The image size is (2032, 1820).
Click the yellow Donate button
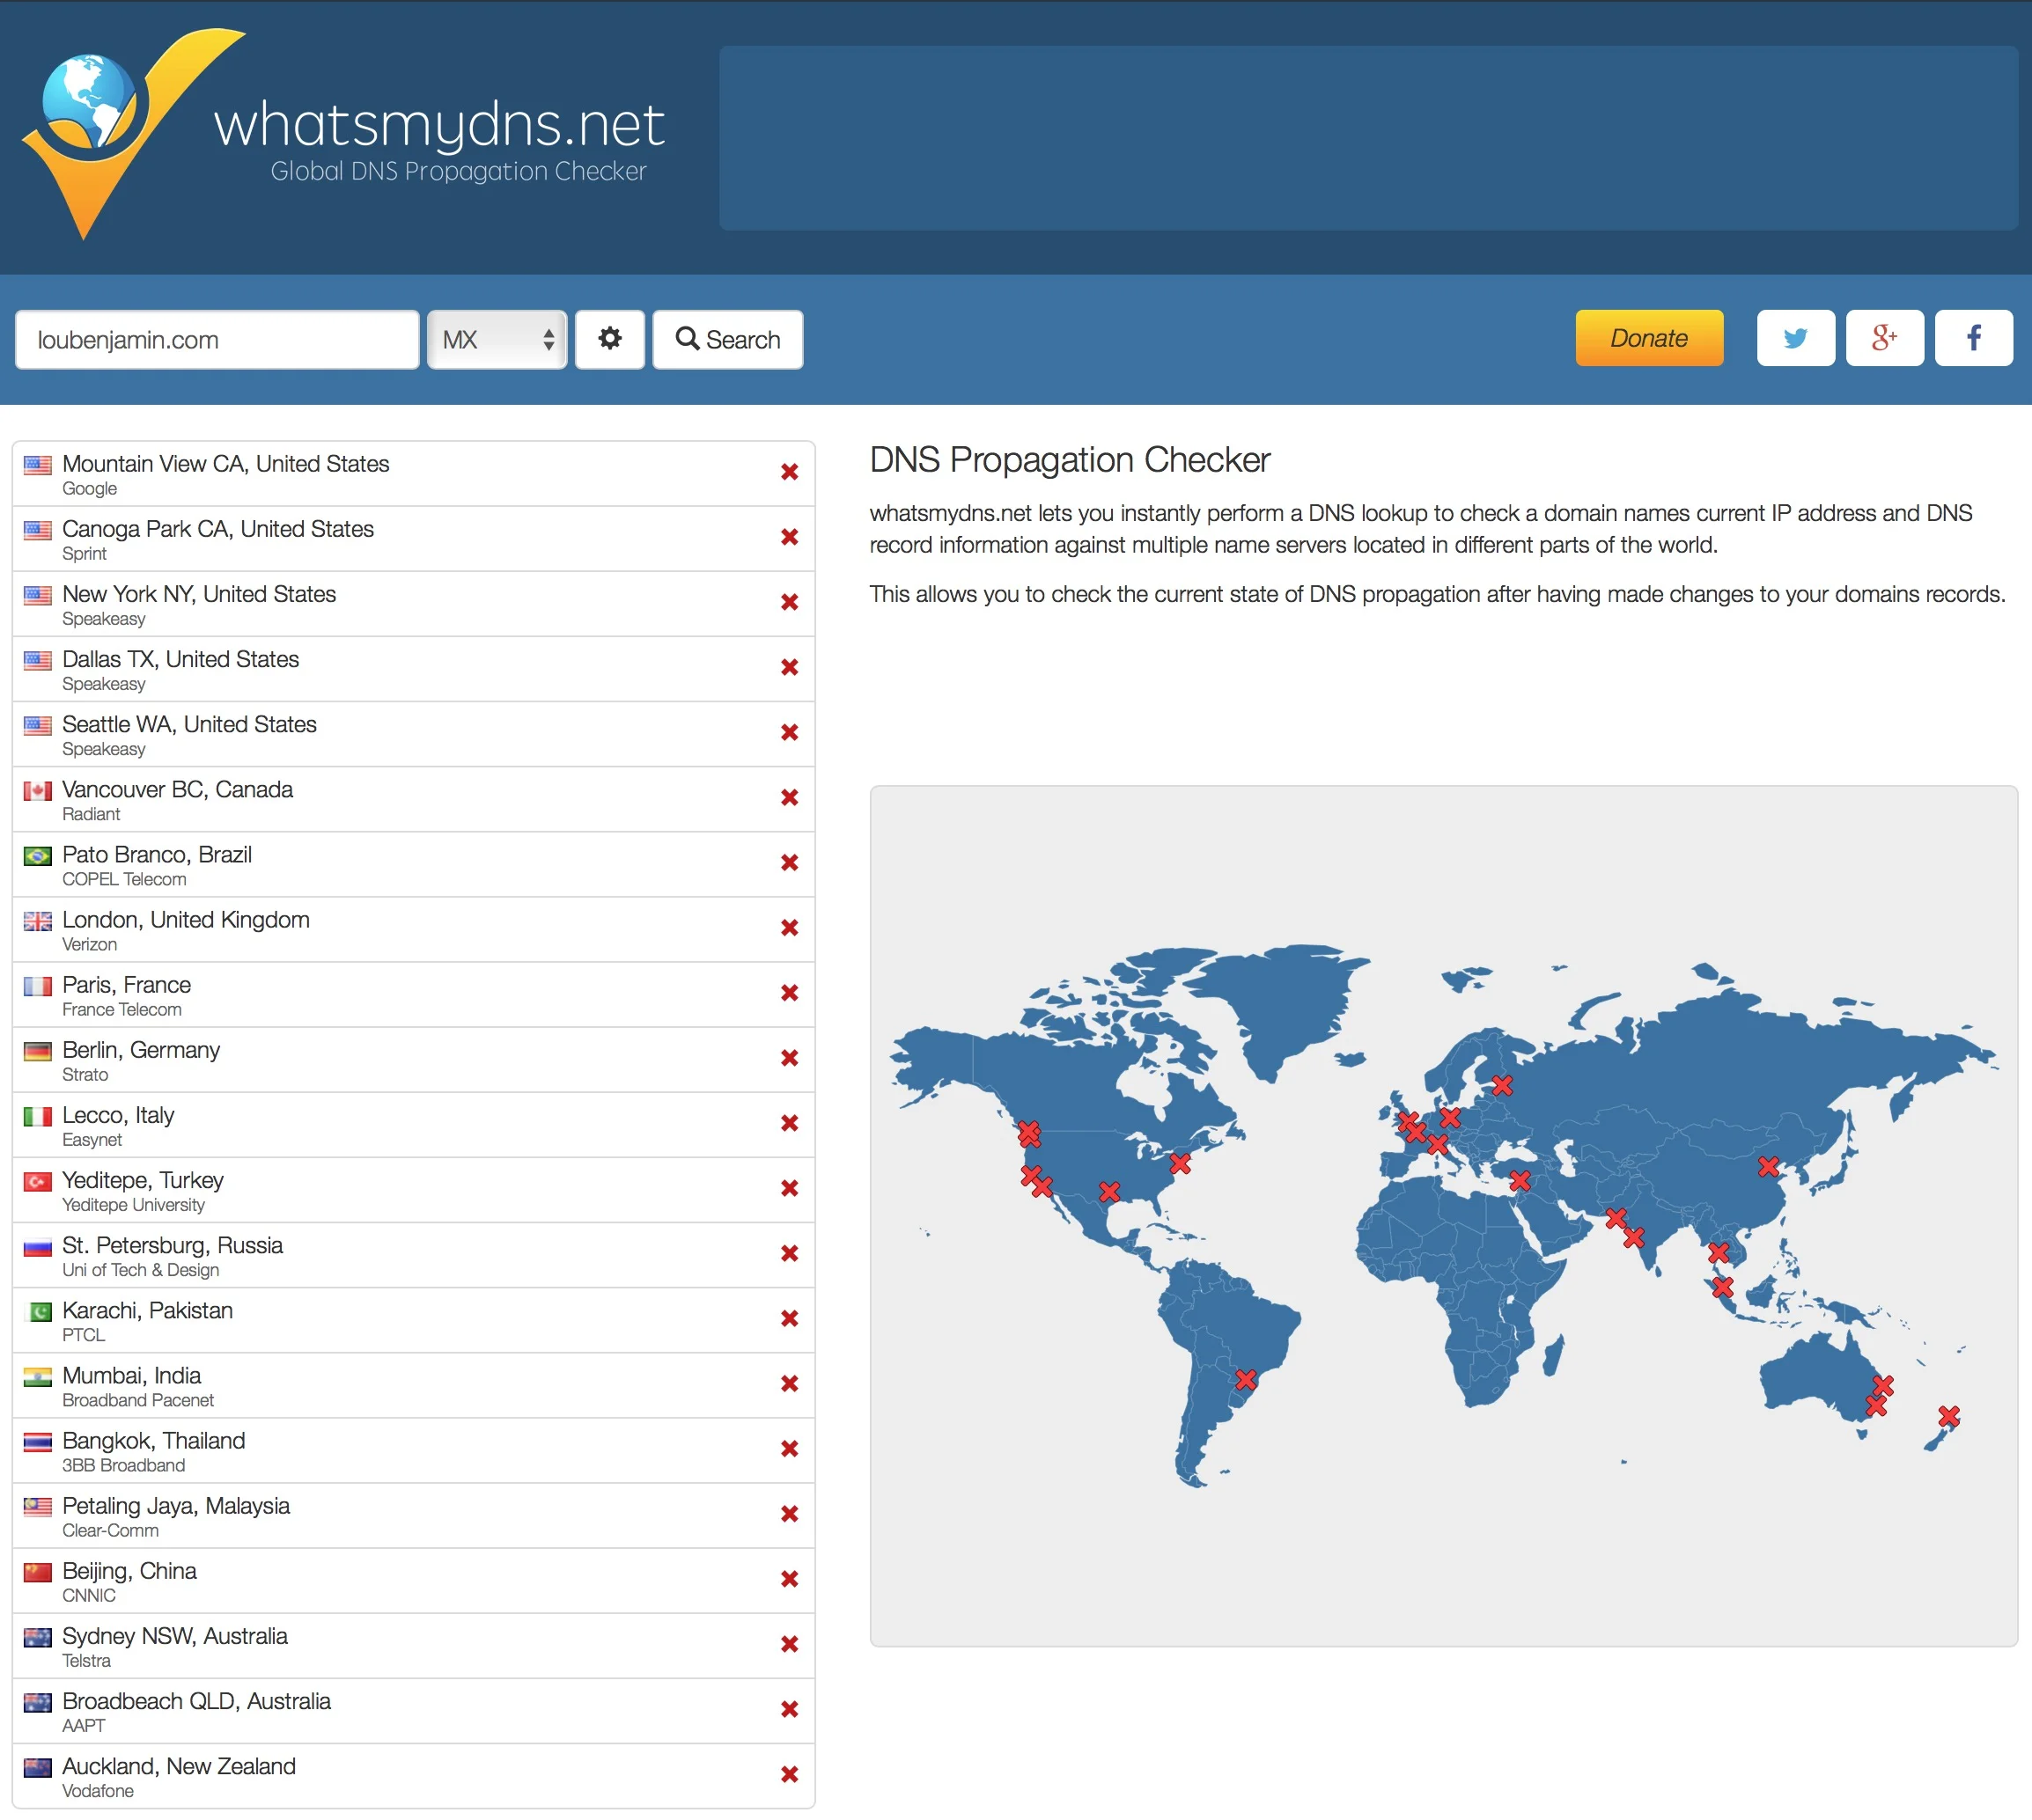[x=1649, y=338]
